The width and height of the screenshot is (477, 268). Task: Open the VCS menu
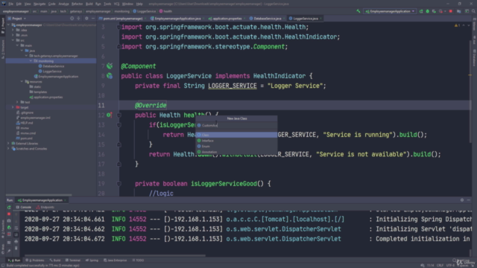coord(116,4)
